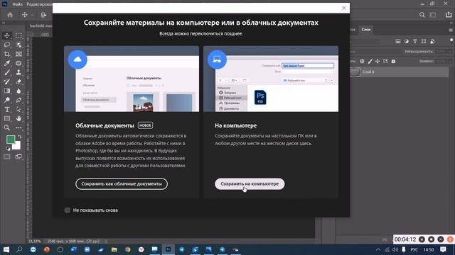Select the 'Слой 0' layer thumbnail
455x255 pixels.
(x=355, y=72)
